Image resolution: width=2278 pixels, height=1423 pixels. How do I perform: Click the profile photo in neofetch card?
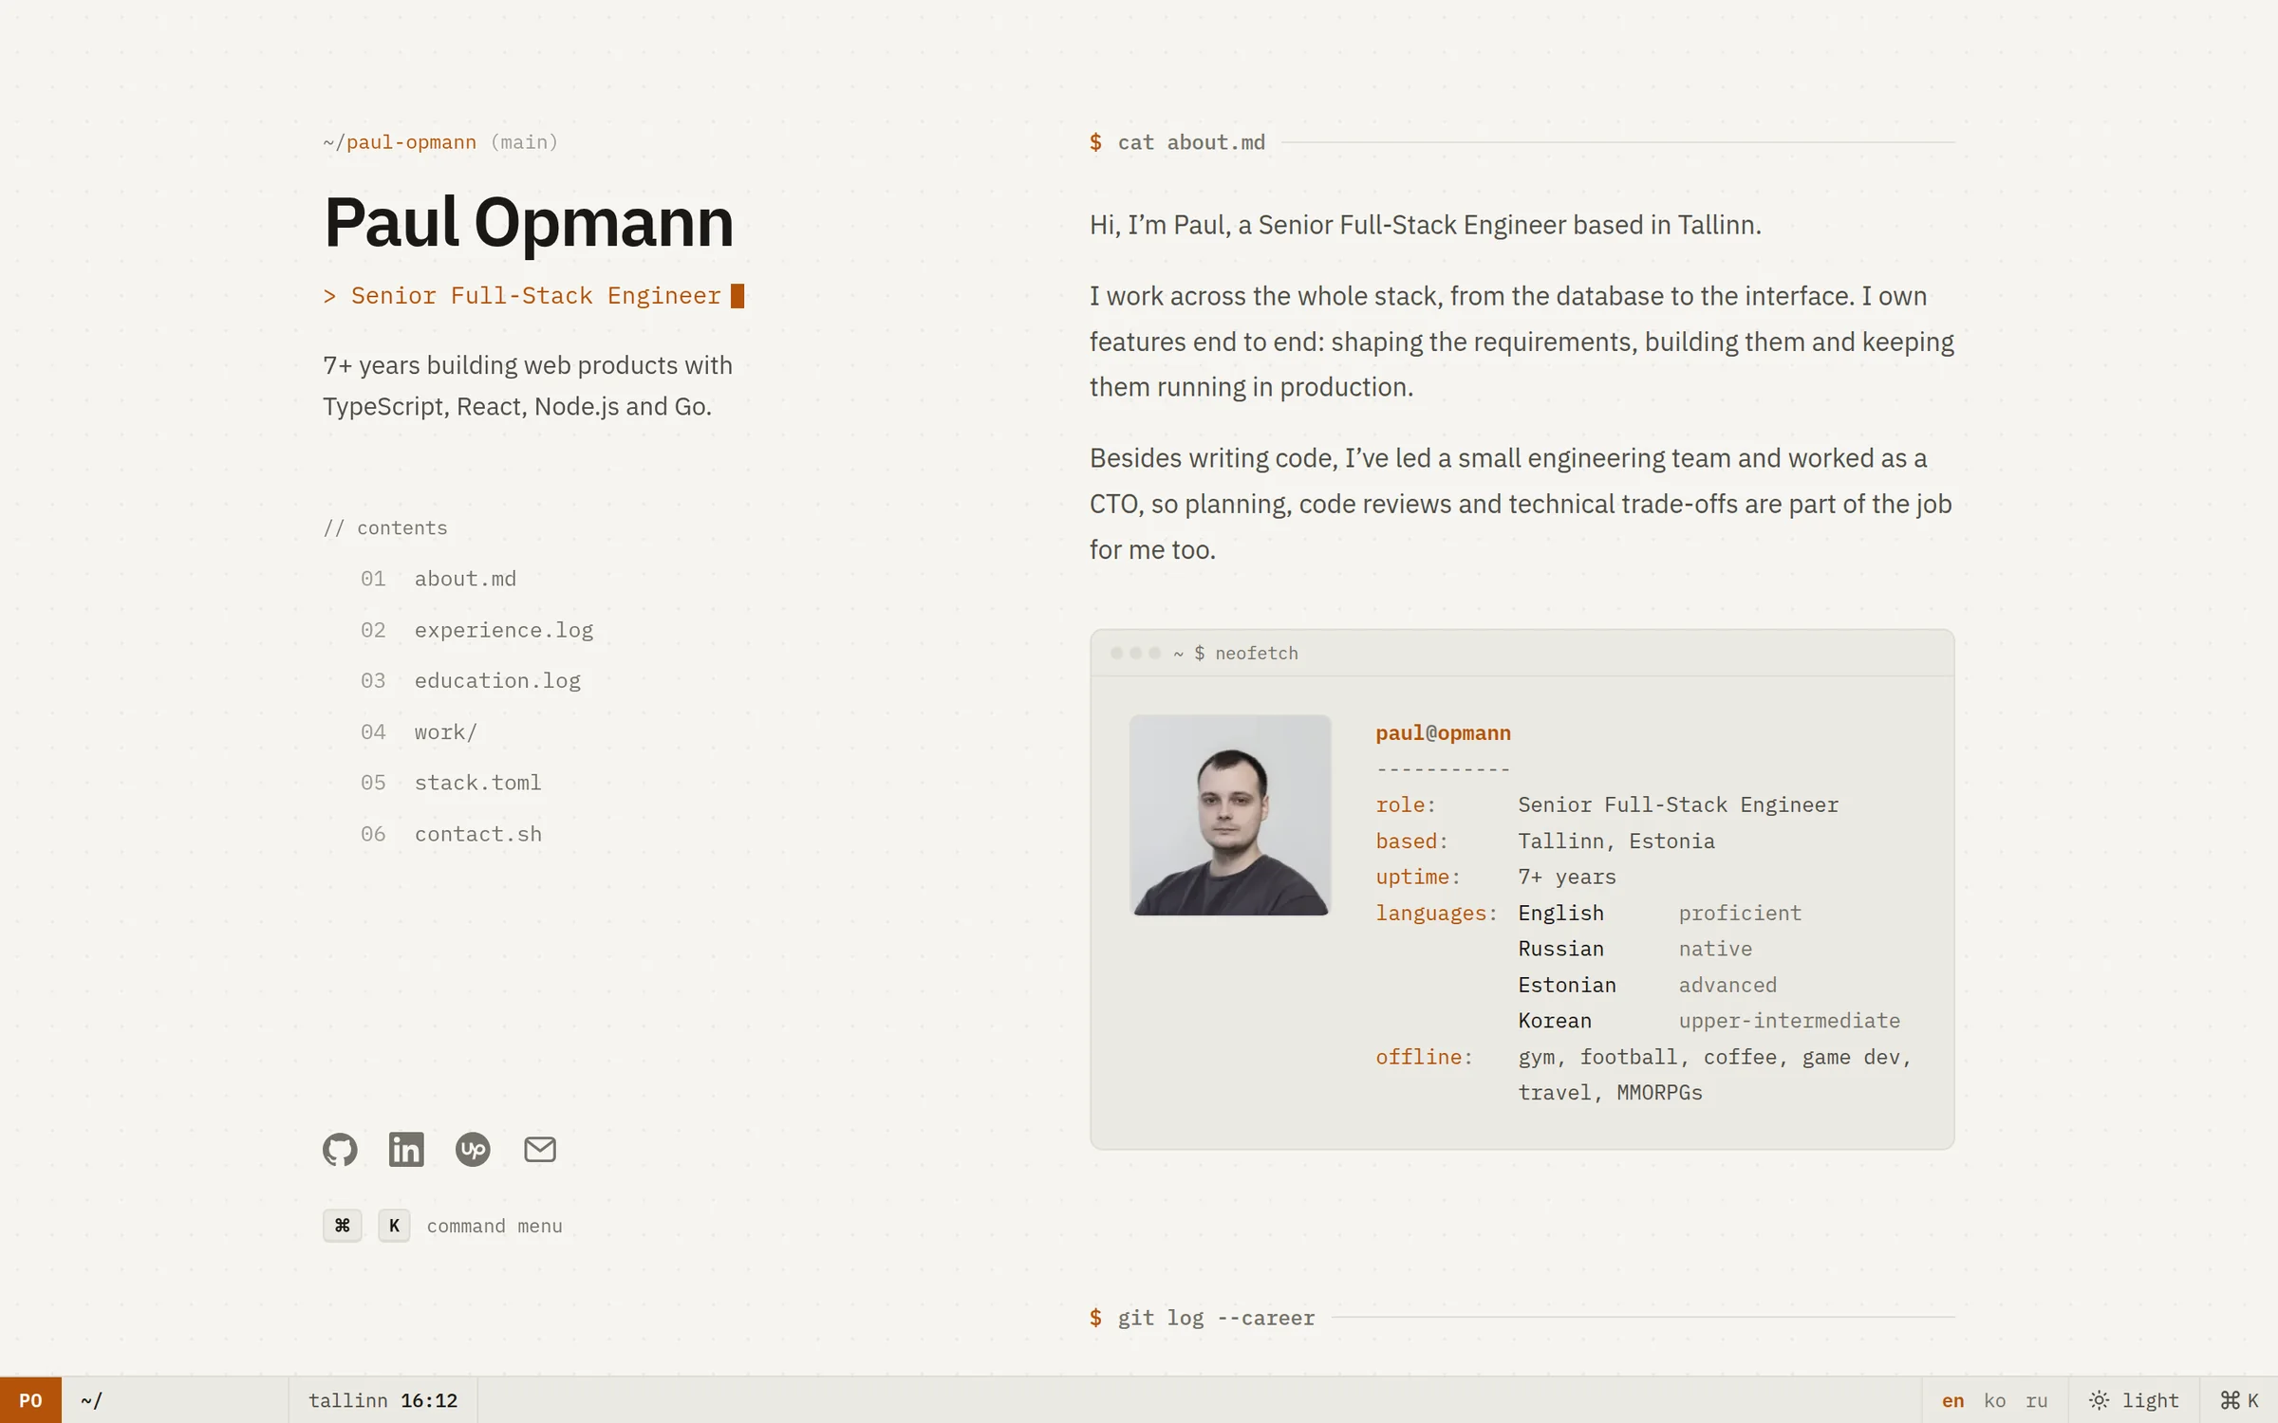(1230, 815)
